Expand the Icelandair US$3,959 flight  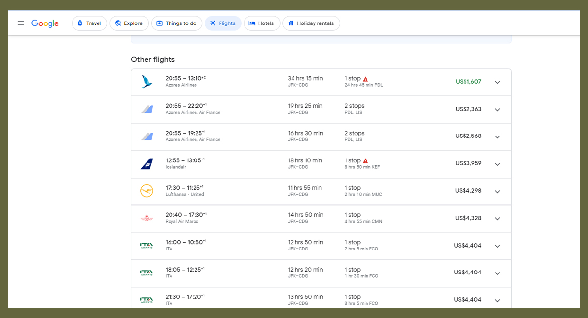pyautogui.click(x=497, y=164)
